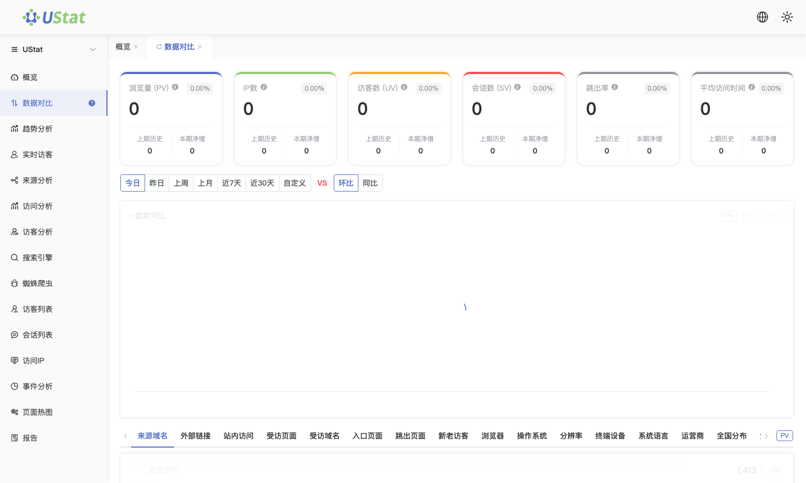Open the 来源域名 tab
The image size is (806, 483).
click(153, 436)
